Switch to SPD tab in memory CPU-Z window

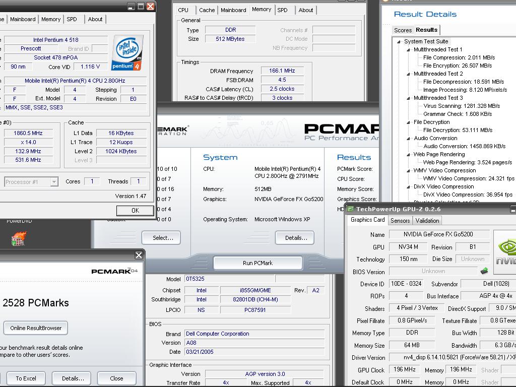(x=282, y=10)
